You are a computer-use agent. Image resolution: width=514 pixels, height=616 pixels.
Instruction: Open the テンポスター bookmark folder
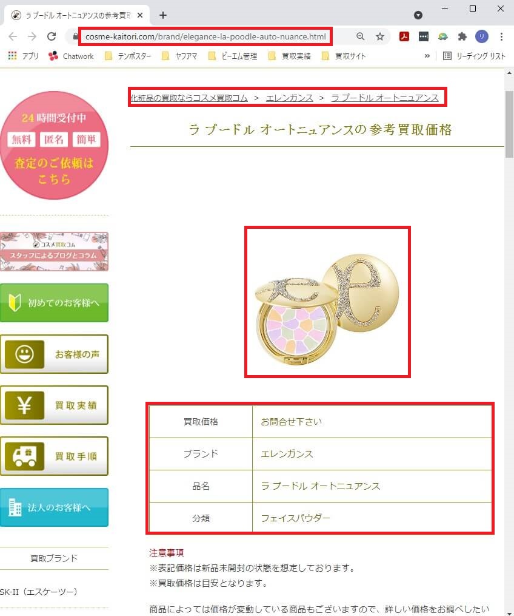pyautogui.click(x=128, y=56)
